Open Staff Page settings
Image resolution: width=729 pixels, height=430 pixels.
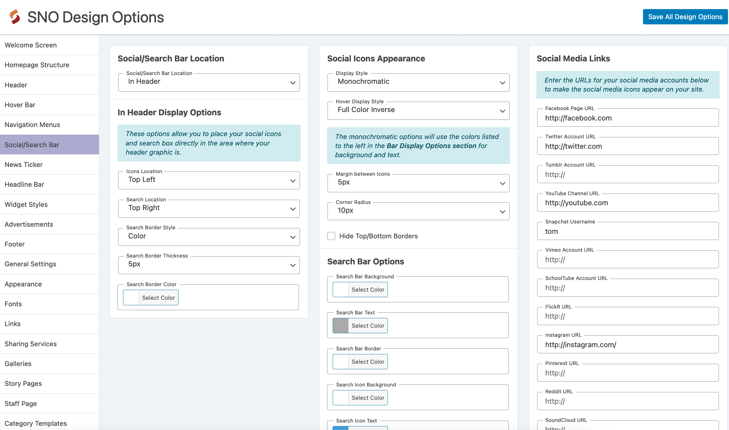(x=49, y=404)
